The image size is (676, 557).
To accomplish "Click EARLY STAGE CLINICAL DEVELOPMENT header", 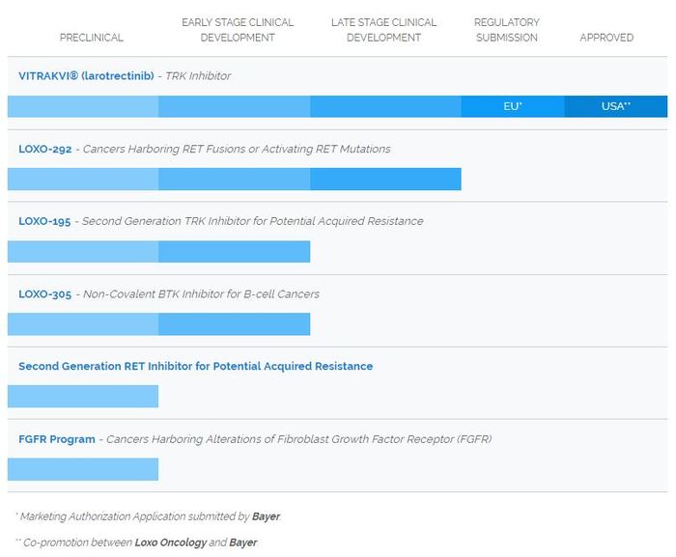I will pyautogui.click(x=238, y=30).
